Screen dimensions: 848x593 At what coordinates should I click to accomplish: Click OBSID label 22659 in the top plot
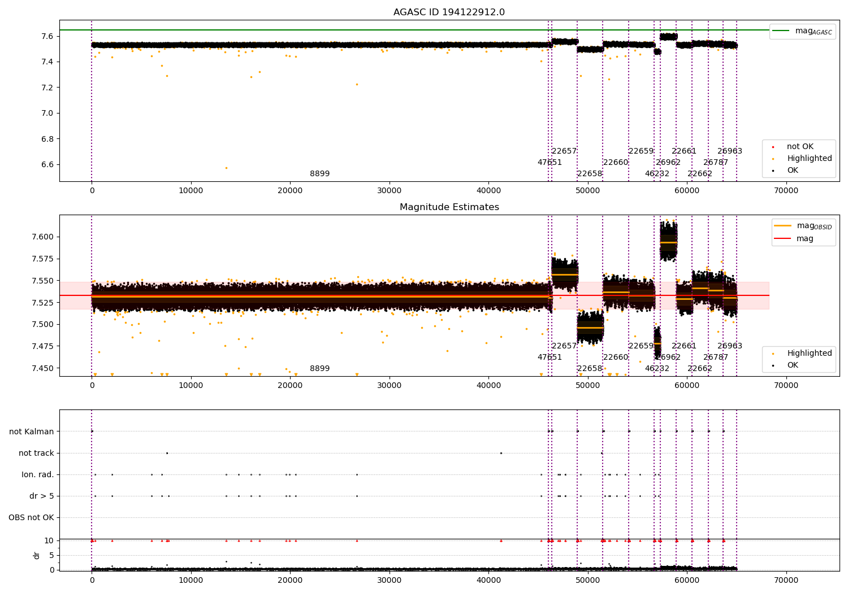[x=641, y=151]
